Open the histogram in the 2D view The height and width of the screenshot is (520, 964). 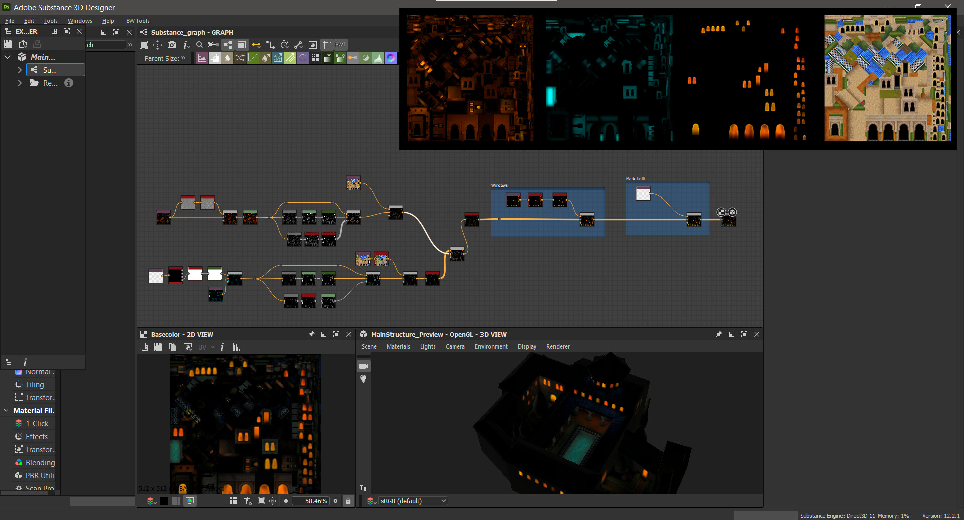236,347
